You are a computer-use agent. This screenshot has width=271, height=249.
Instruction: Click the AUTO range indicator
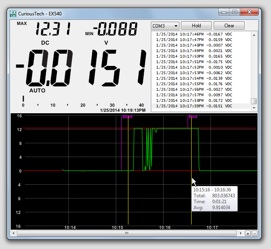[x=37, y=90]
